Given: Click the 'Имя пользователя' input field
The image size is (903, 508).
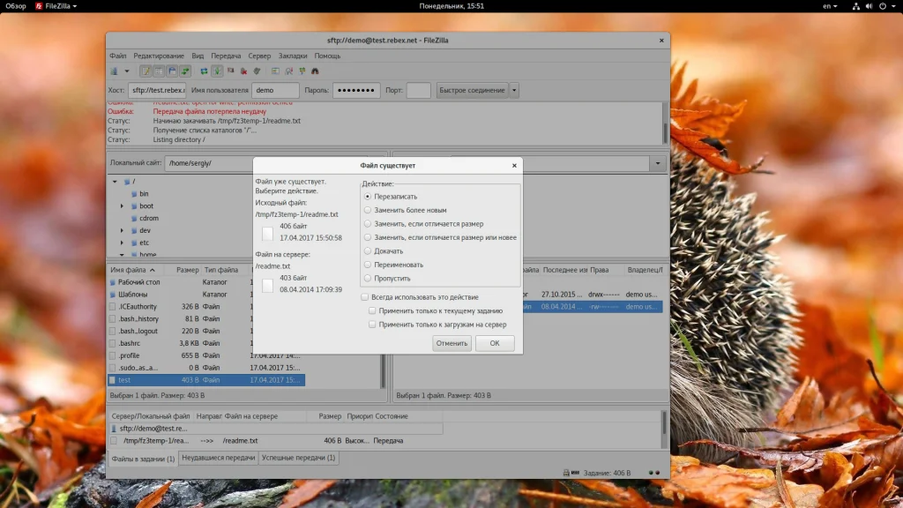Looking at the screenshot, I should (275, 90).
